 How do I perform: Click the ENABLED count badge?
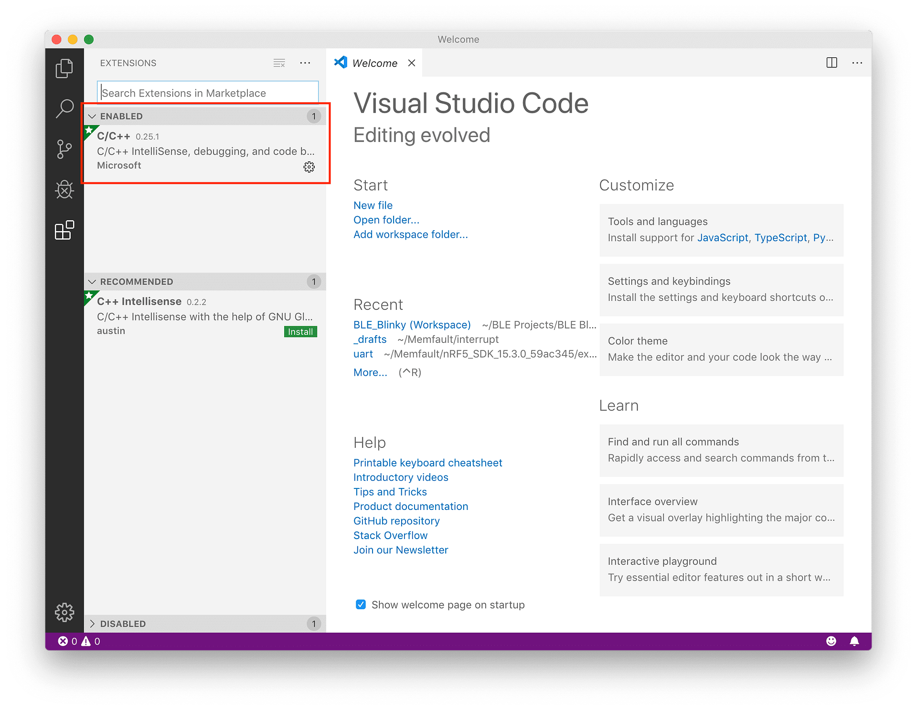pos(314,116)
